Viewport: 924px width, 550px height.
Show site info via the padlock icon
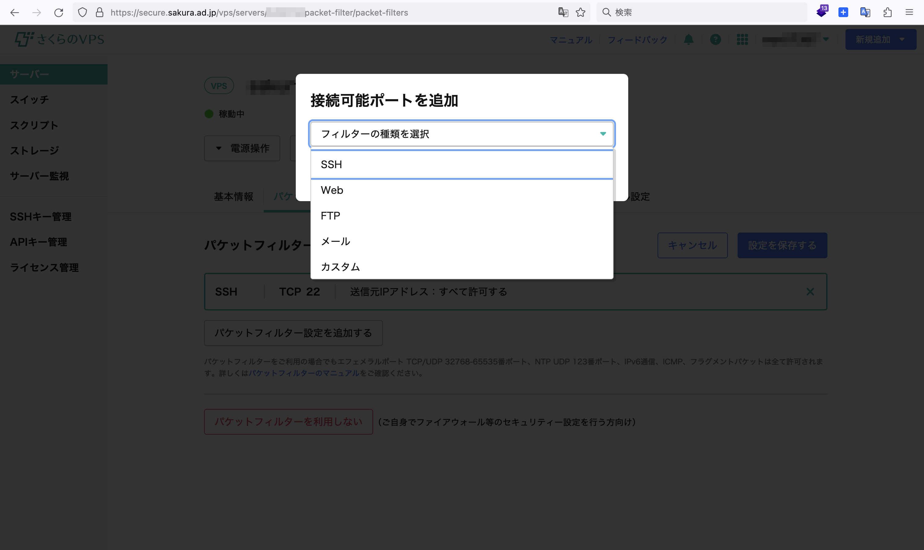point(99,13)
